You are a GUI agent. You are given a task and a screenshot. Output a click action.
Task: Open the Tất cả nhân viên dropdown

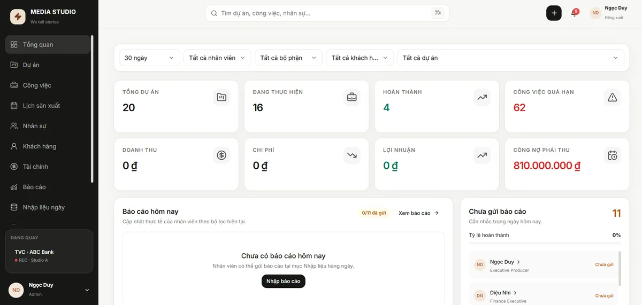(x=217, y=58)
